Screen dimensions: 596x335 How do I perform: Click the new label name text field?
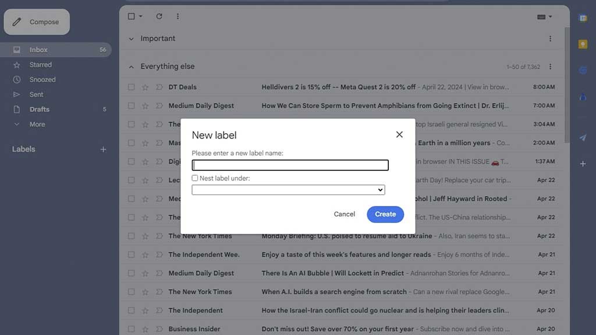(290, 165)
